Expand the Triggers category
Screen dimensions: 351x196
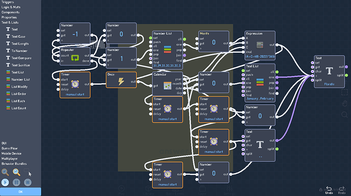point(8,2)
